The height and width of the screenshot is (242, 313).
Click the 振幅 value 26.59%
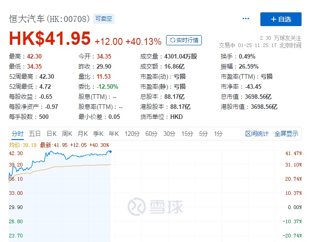point(249,66)
